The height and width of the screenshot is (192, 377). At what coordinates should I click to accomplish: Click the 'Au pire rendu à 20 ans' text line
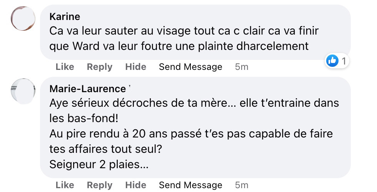pyautogui.click(x=191, y=134)
